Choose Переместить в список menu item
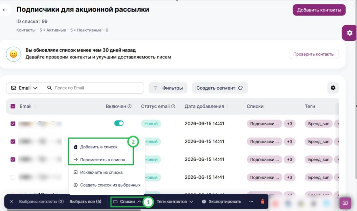The height and width of the screenshot is (211, 357). tap(102, 159)
